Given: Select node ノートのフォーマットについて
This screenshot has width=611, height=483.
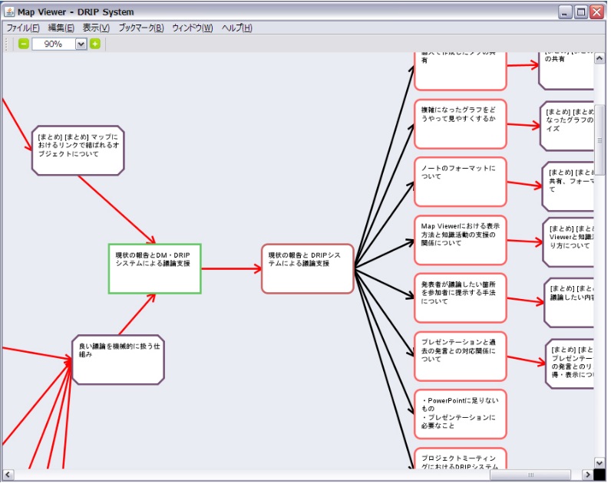Looking at the screenshot, I should pos(461,182).
